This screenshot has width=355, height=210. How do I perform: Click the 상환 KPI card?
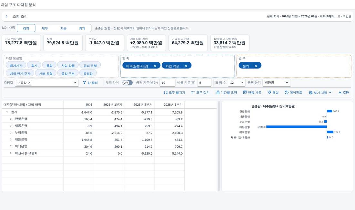63,43
